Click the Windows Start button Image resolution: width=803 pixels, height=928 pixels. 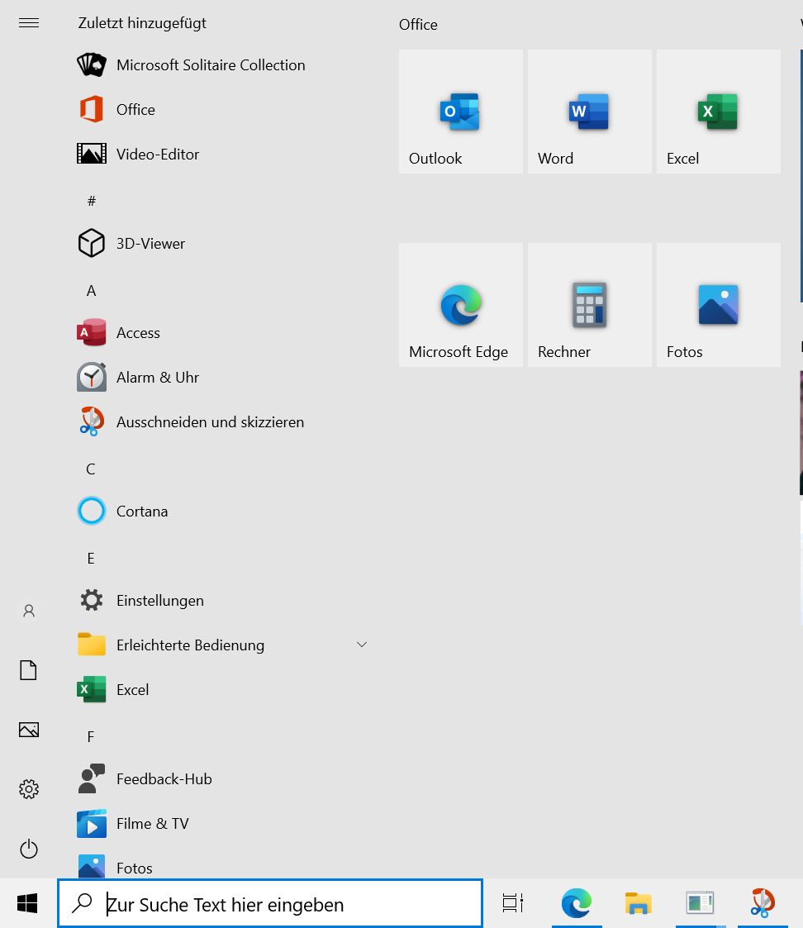point(28,904)
